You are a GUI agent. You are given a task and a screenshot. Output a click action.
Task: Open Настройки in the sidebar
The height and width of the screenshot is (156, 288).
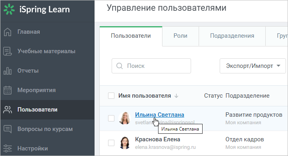tap(47, 148)
